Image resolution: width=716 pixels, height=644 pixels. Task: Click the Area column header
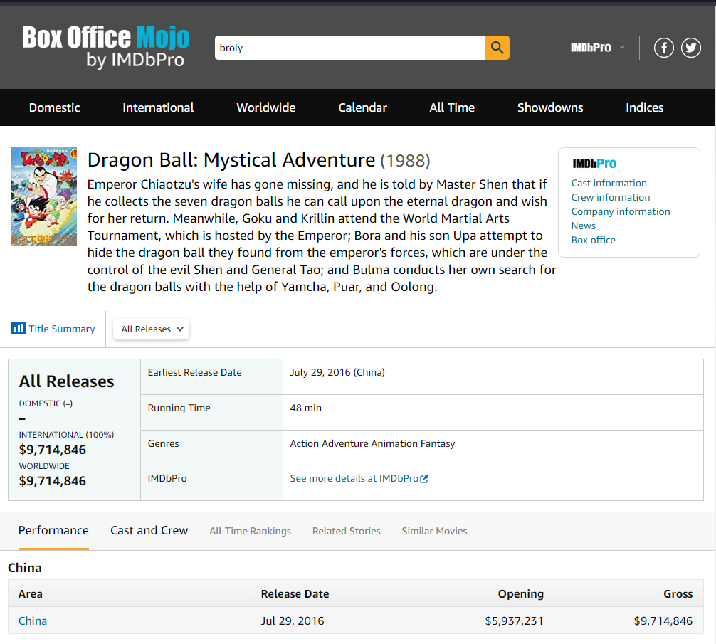coord(30,593)
